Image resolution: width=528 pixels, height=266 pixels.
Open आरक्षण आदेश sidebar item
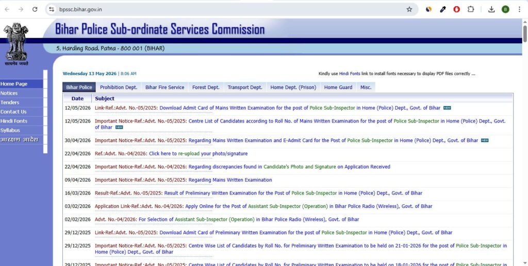point(22,140)
